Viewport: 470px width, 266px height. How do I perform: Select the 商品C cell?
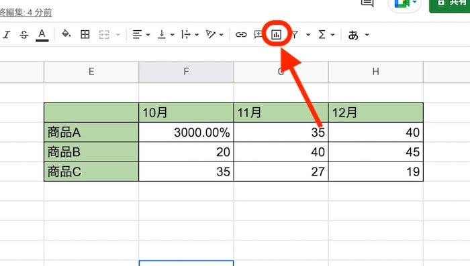tap(91, 172)
